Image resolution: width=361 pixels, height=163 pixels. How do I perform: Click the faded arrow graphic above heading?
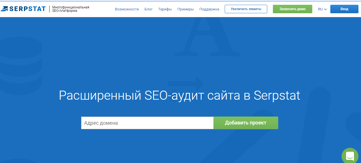point(186,83)
